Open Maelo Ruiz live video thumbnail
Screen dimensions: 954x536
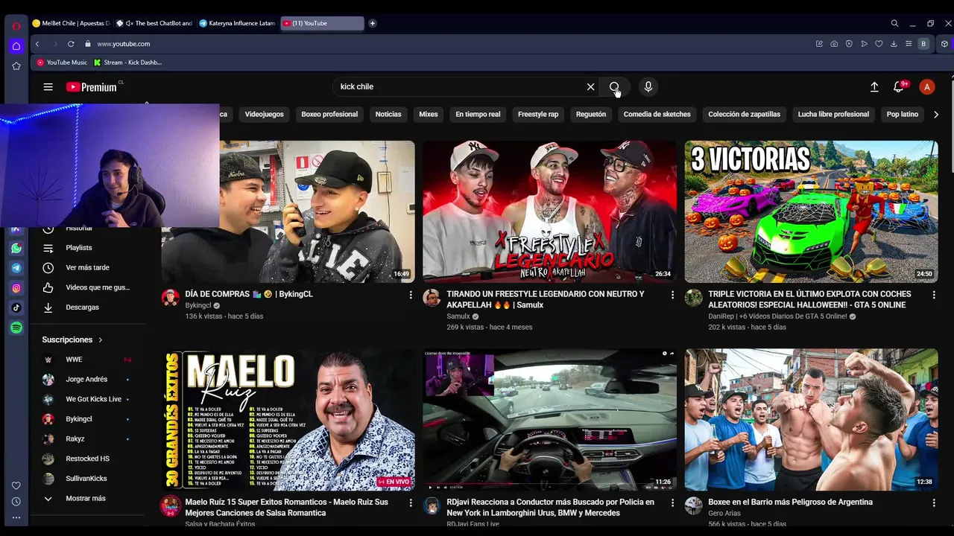pyautogui.click(x=288, y=420)
